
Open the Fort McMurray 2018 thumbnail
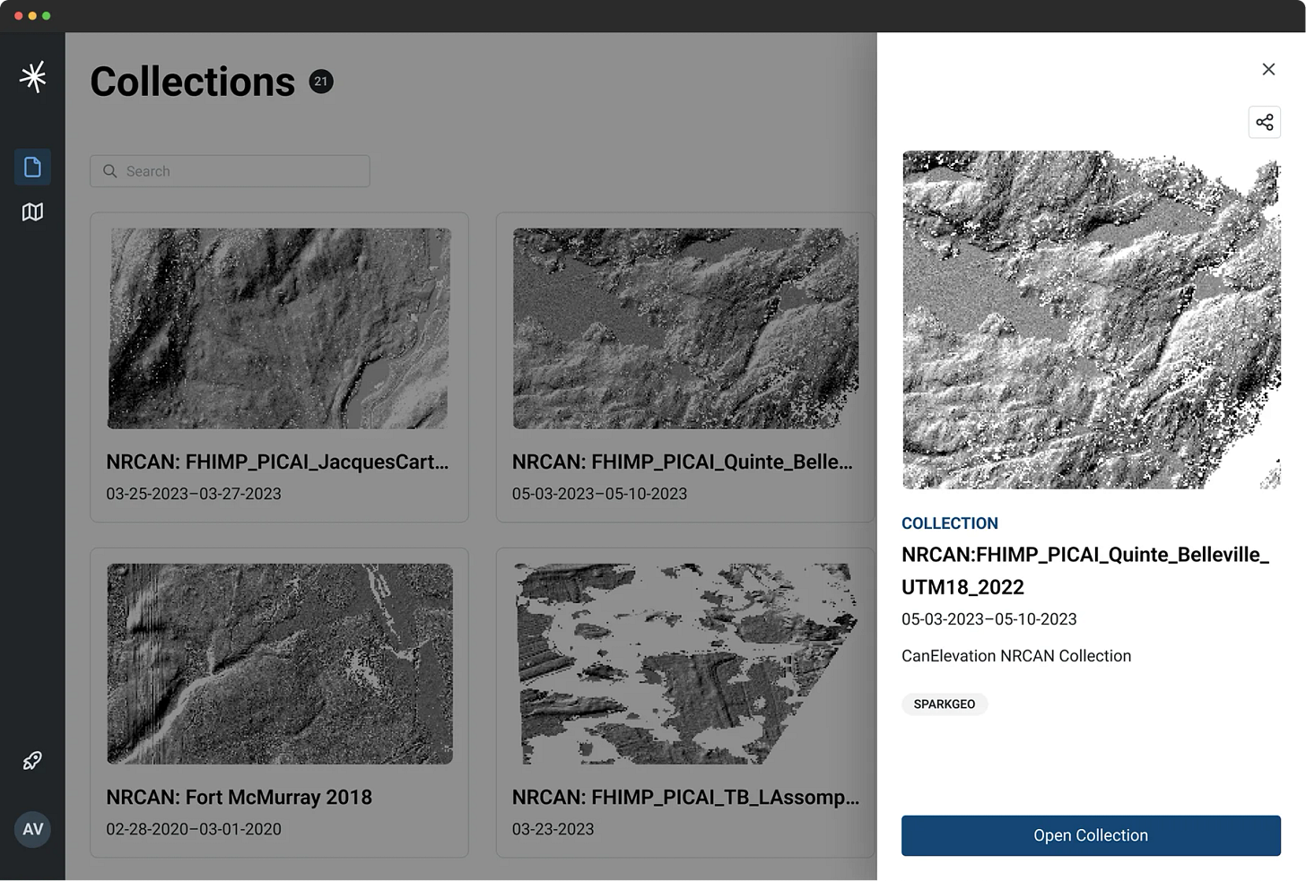pos(279,663)
